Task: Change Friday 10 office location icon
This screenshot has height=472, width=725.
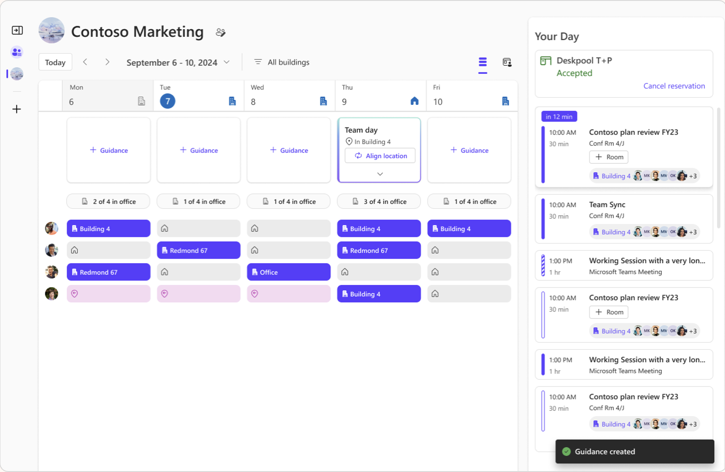Action: (506, 101)
